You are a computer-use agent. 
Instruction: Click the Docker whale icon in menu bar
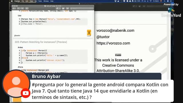click(118, 1)
